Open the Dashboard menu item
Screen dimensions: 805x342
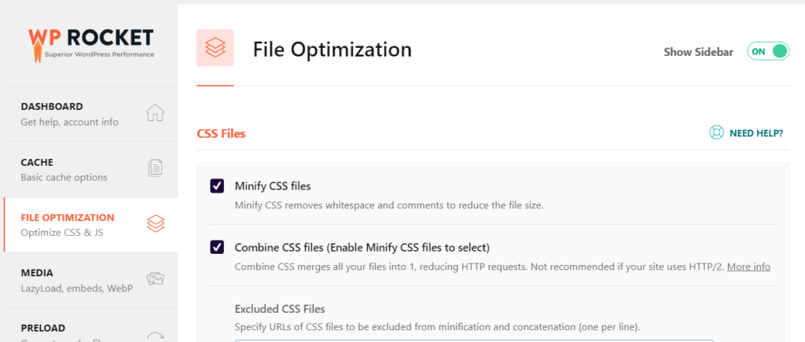[x=91, y=114]
